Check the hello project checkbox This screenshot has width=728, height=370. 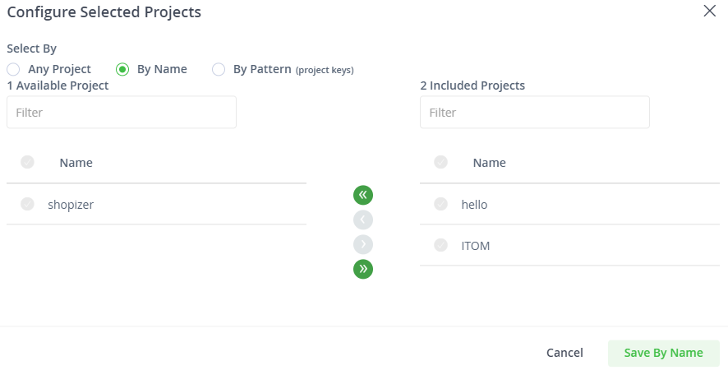pos(440,204)
